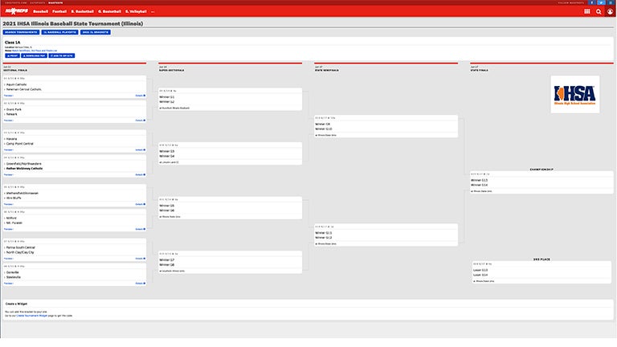Select team North Clay/Clay City
This screenshot has width=617, height=347.
(20, 252)
